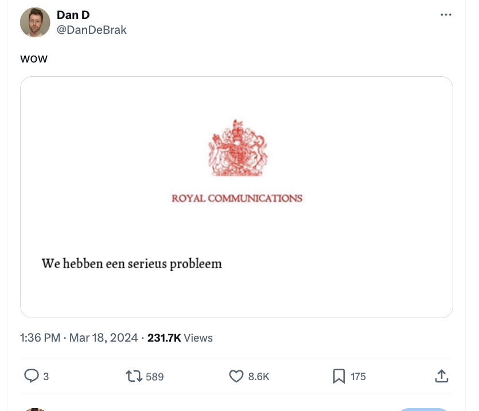Open the tweet options menu via the ellipsis
The image size is (479, 411).
(x=446, y=14)
